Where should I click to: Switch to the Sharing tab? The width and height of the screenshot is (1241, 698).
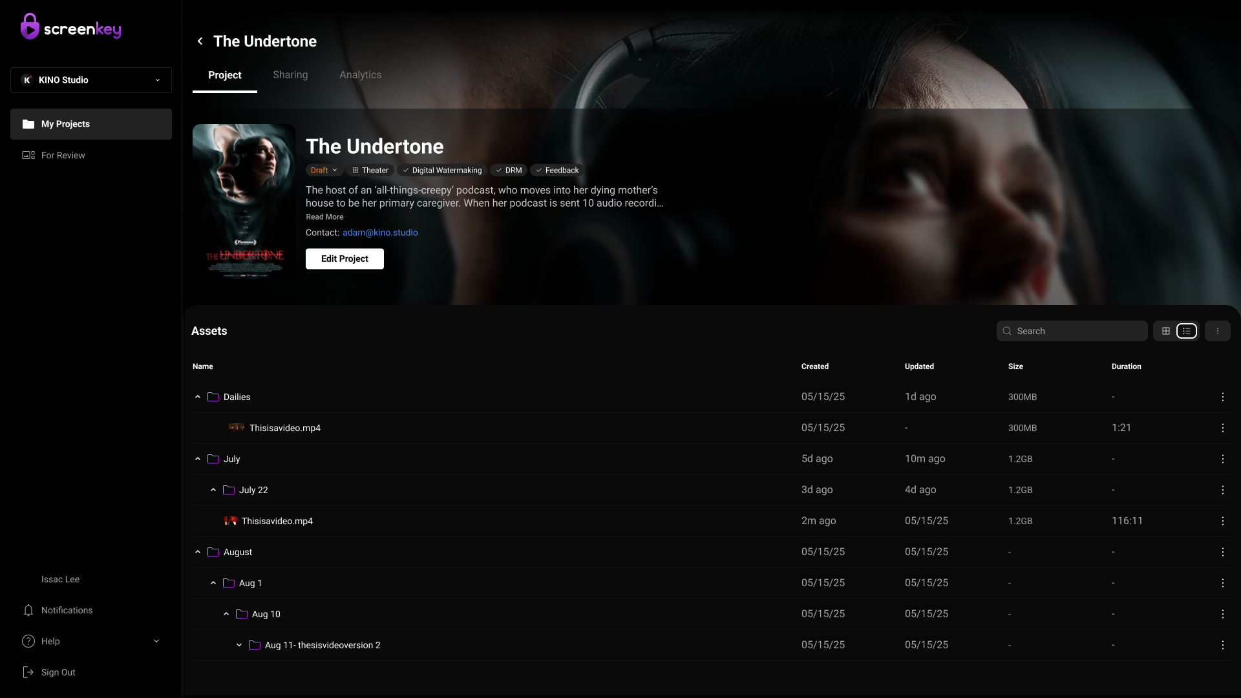tap(290, 75)
